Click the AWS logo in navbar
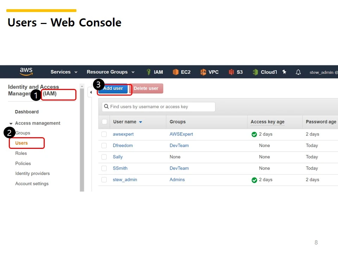 [x=26, y=72]
